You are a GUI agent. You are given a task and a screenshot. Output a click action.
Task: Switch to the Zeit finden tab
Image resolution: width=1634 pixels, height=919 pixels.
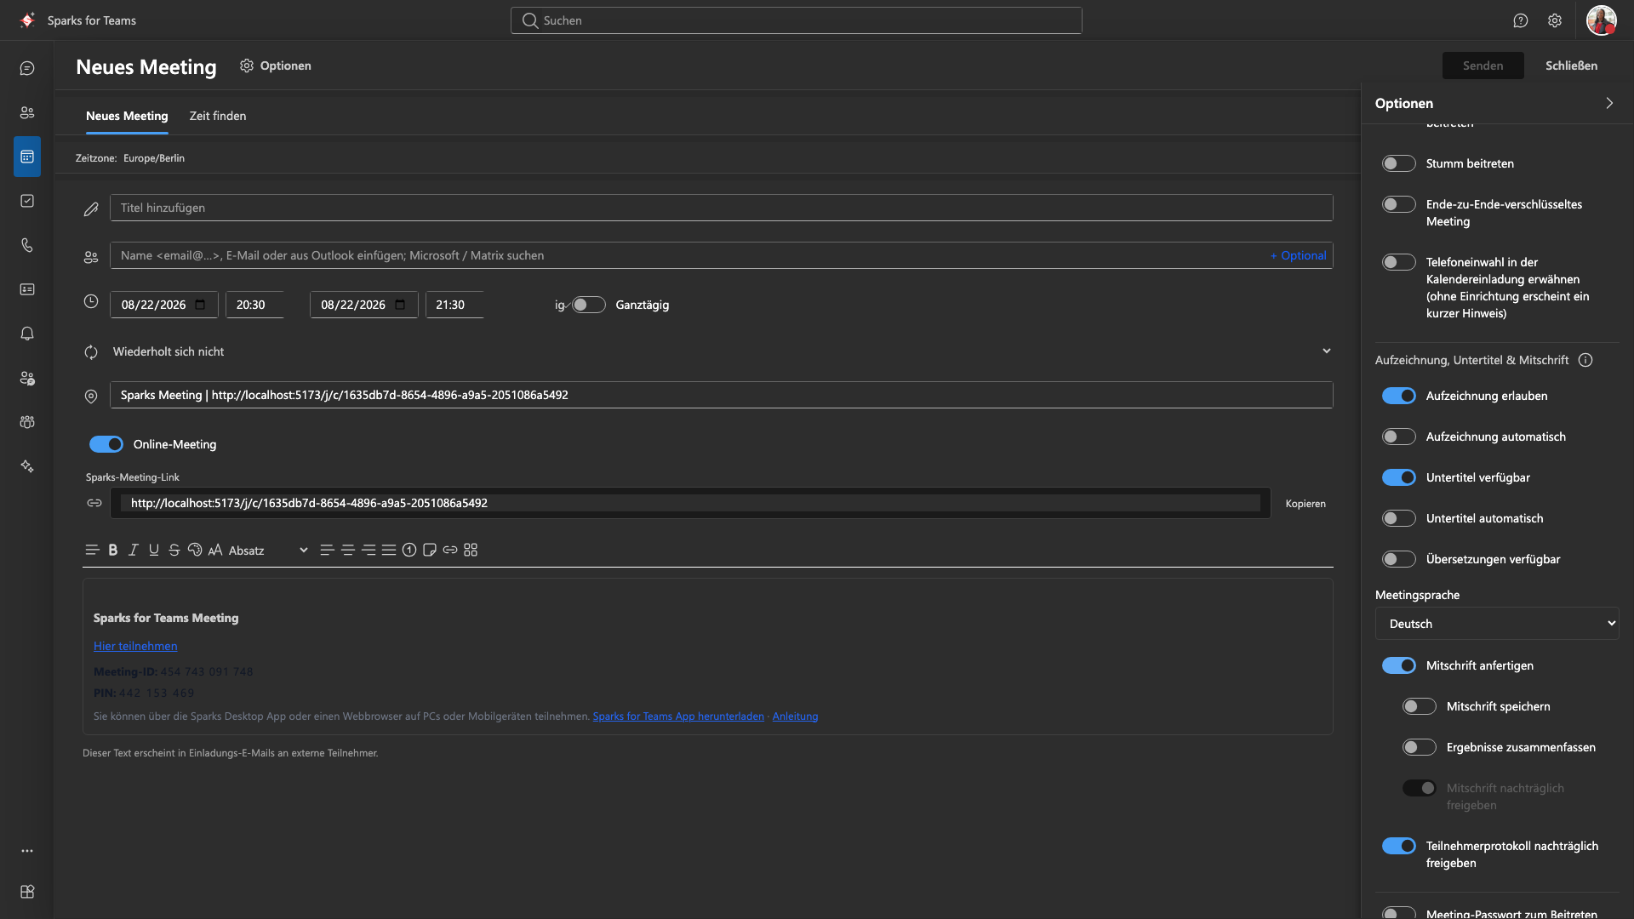tap(218, 116)
